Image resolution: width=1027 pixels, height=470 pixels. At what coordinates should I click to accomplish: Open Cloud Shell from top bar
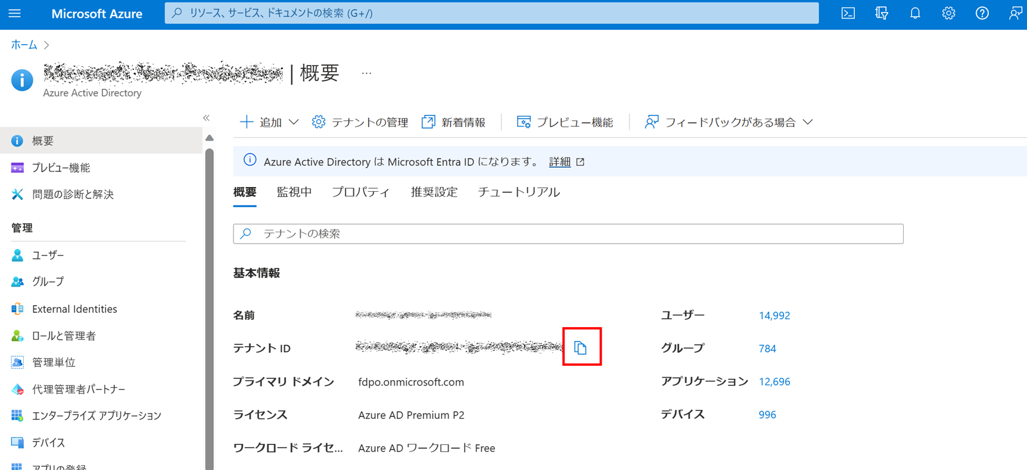(x=848, y=13)
